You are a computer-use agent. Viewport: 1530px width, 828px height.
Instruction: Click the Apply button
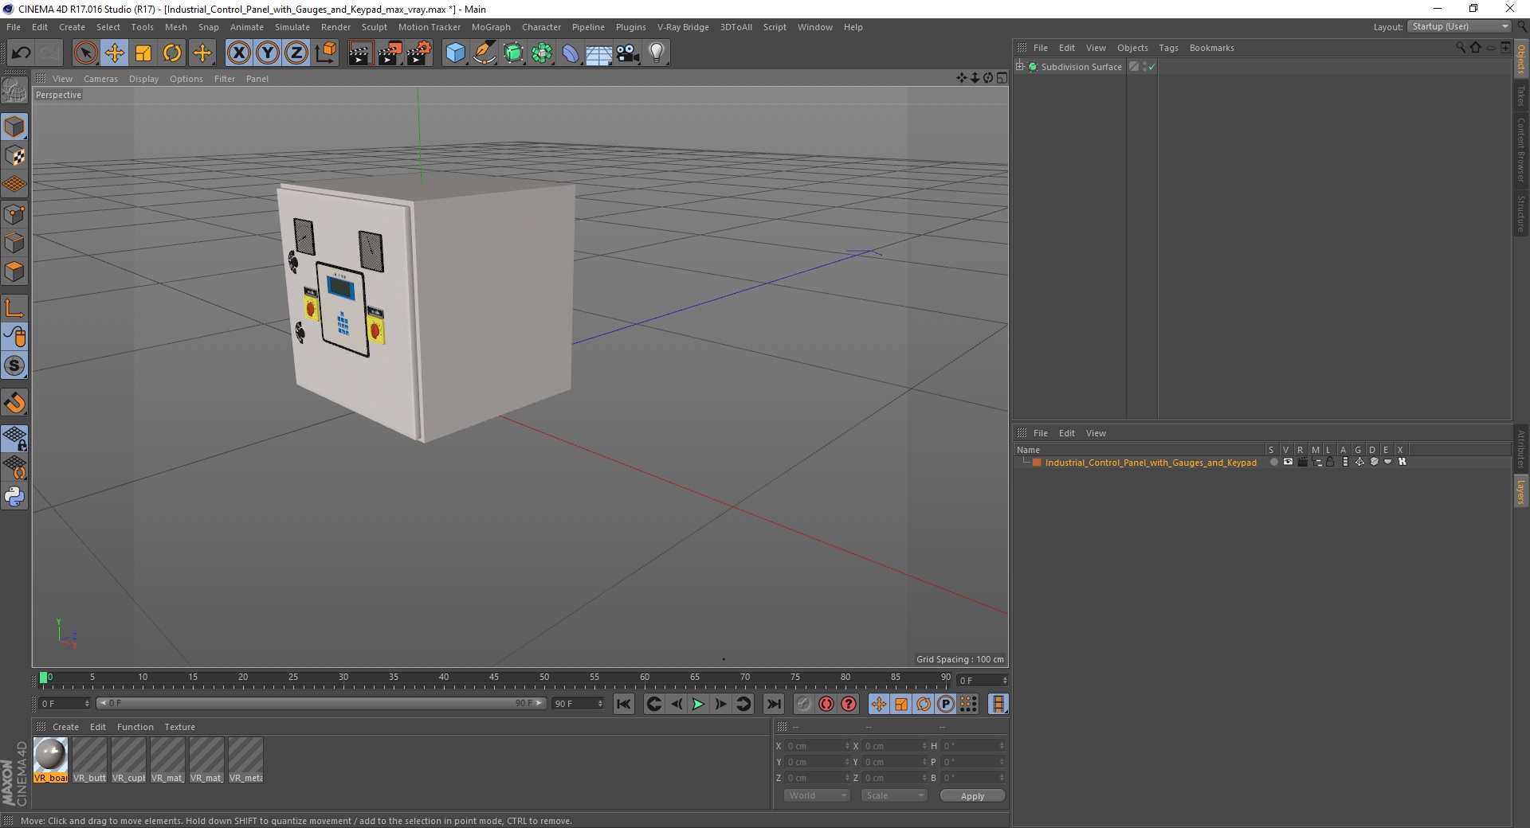972,795
